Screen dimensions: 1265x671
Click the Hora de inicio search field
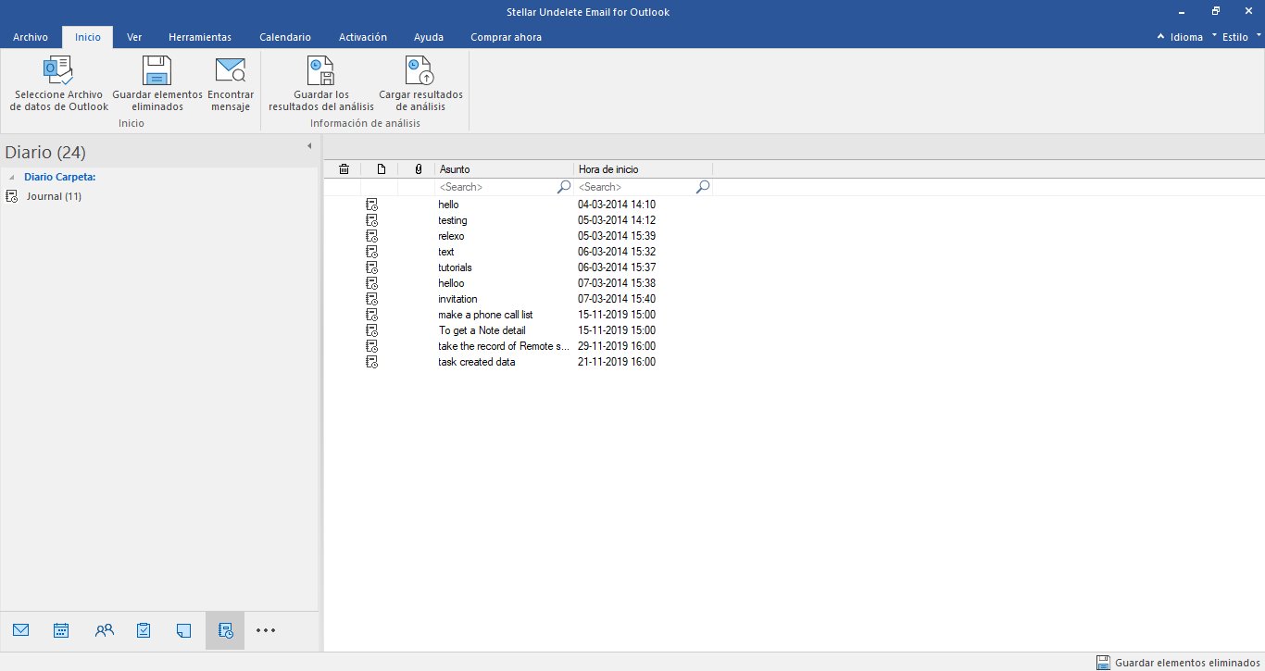coord(635,187)
